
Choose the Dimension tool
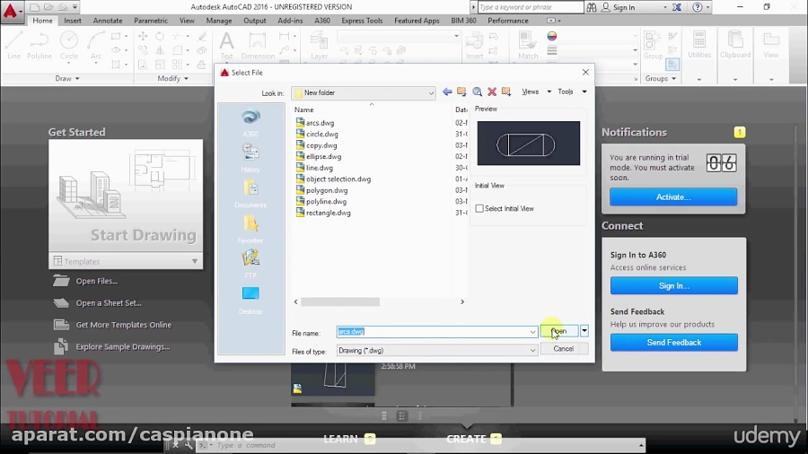point(257,45)
